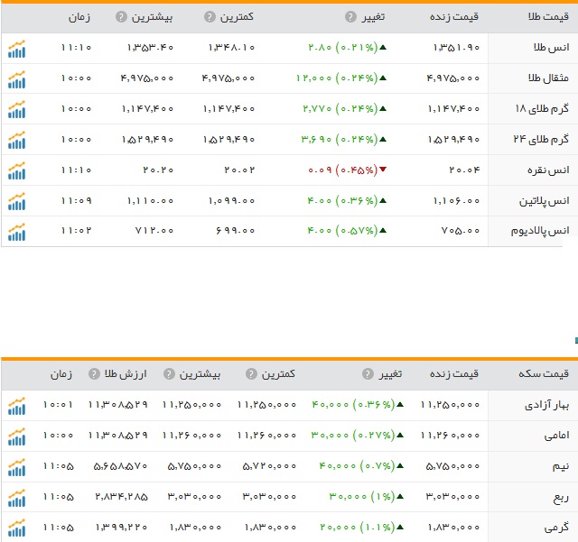Click ارزش طلا column header
578x542 pixels.
(126, 373)
